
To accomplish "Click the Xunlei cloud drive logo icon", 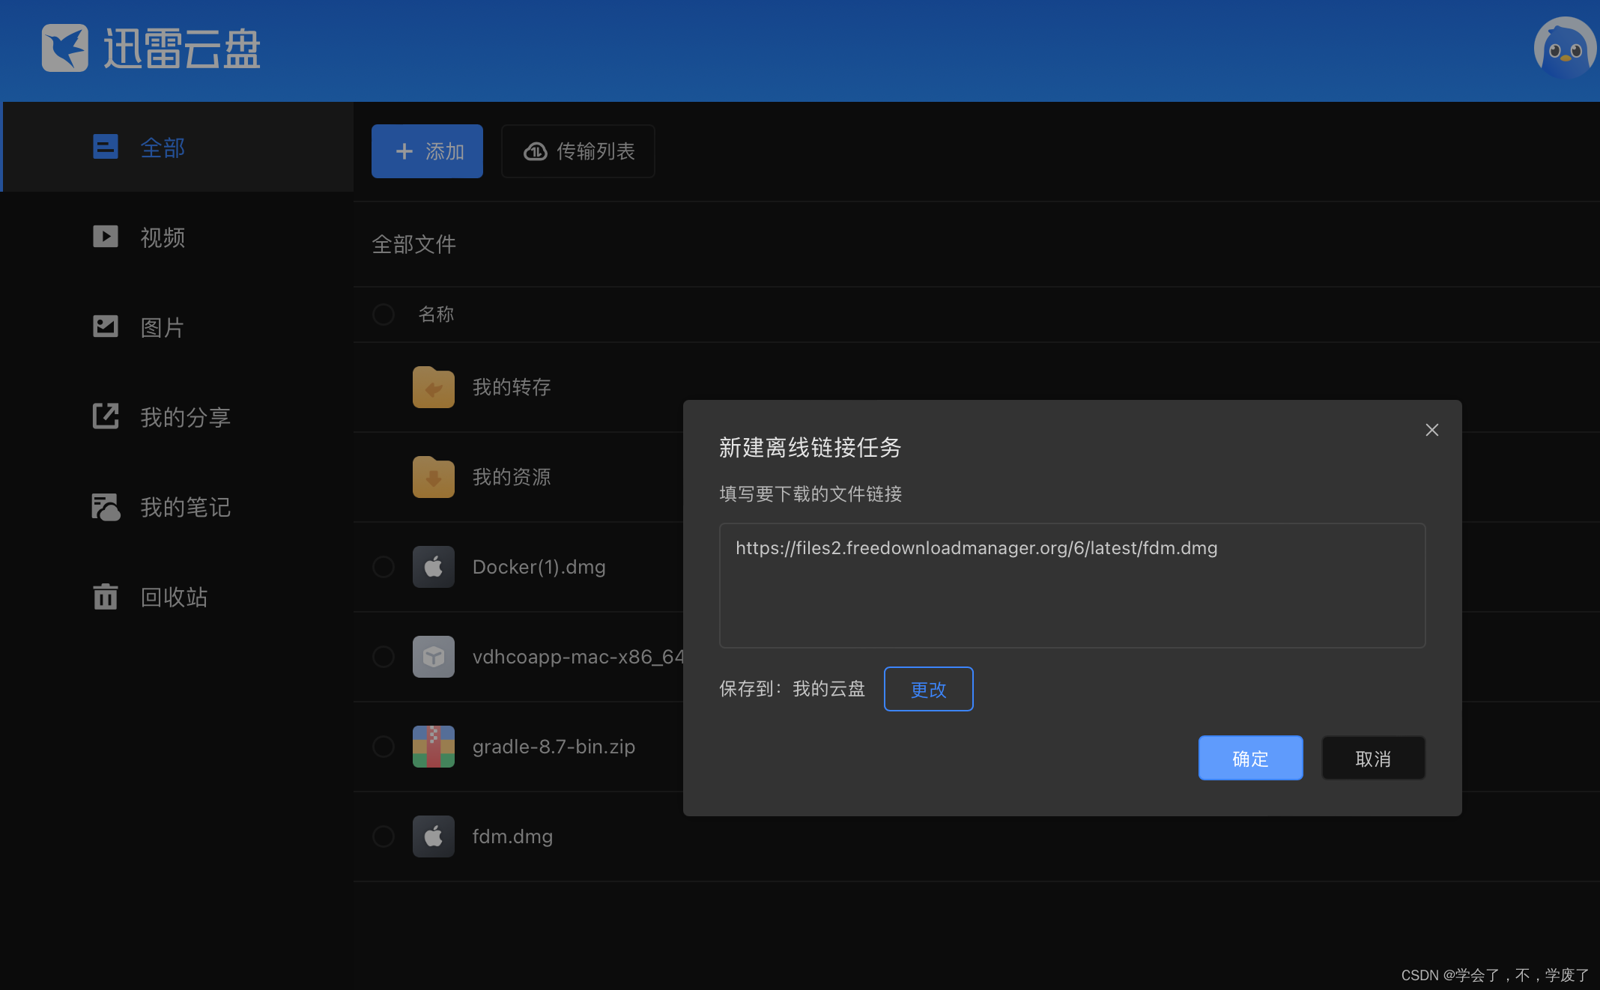I will (x=64, y=48).
